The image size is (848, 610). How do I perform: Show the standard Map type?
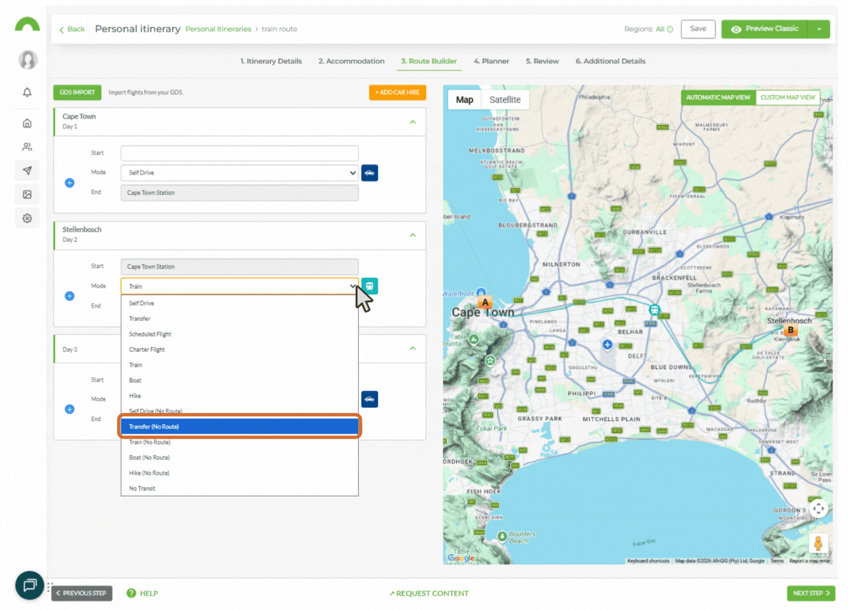(x=465, y=100)
